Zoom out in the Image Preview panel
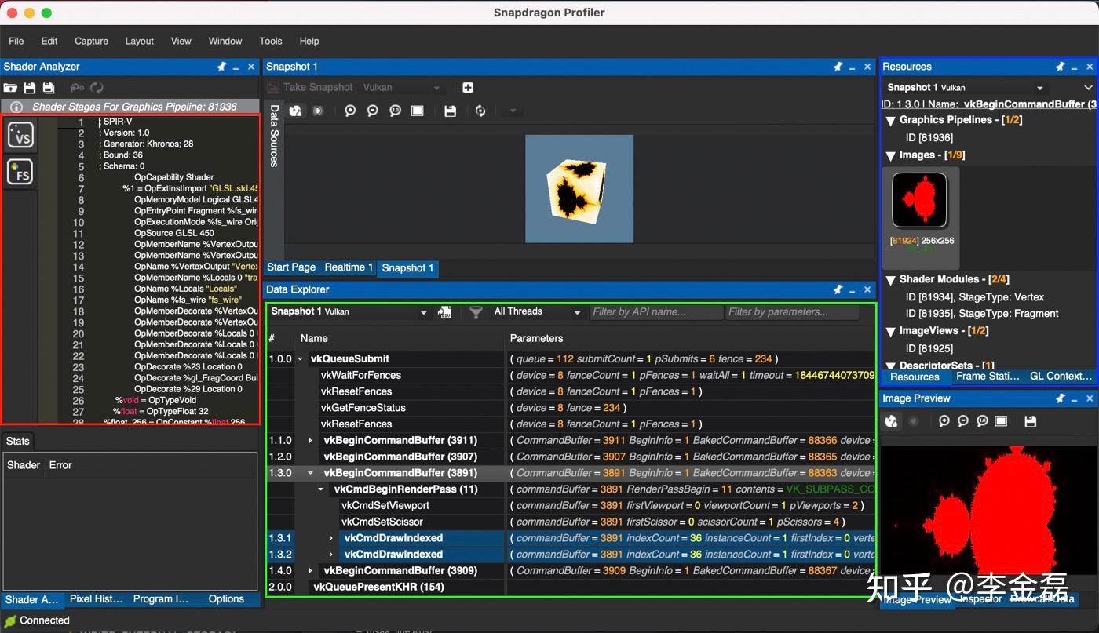This screenshot has height=633, width=1099. 962,421
